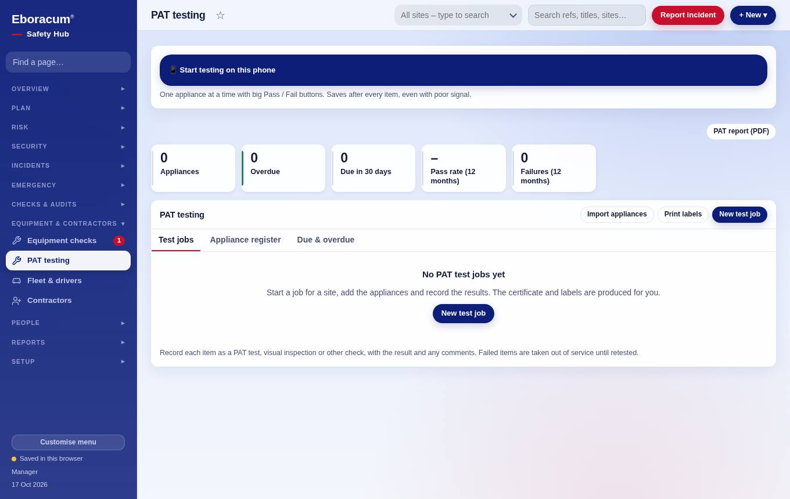790x499 pixels.
Task: Switch to the Due & overdue tab
Action: [326, 240]
